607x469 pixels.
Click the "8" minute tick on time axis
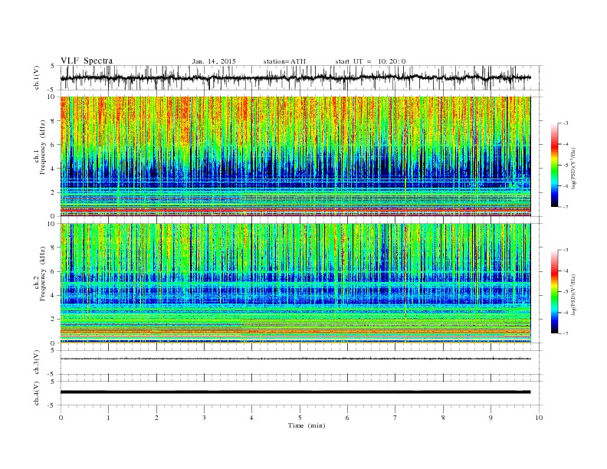[443, 418]
